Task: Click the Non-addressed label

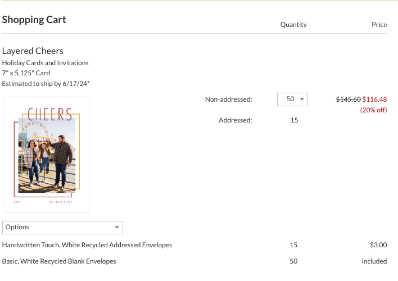Action: (x=229, y=99)
